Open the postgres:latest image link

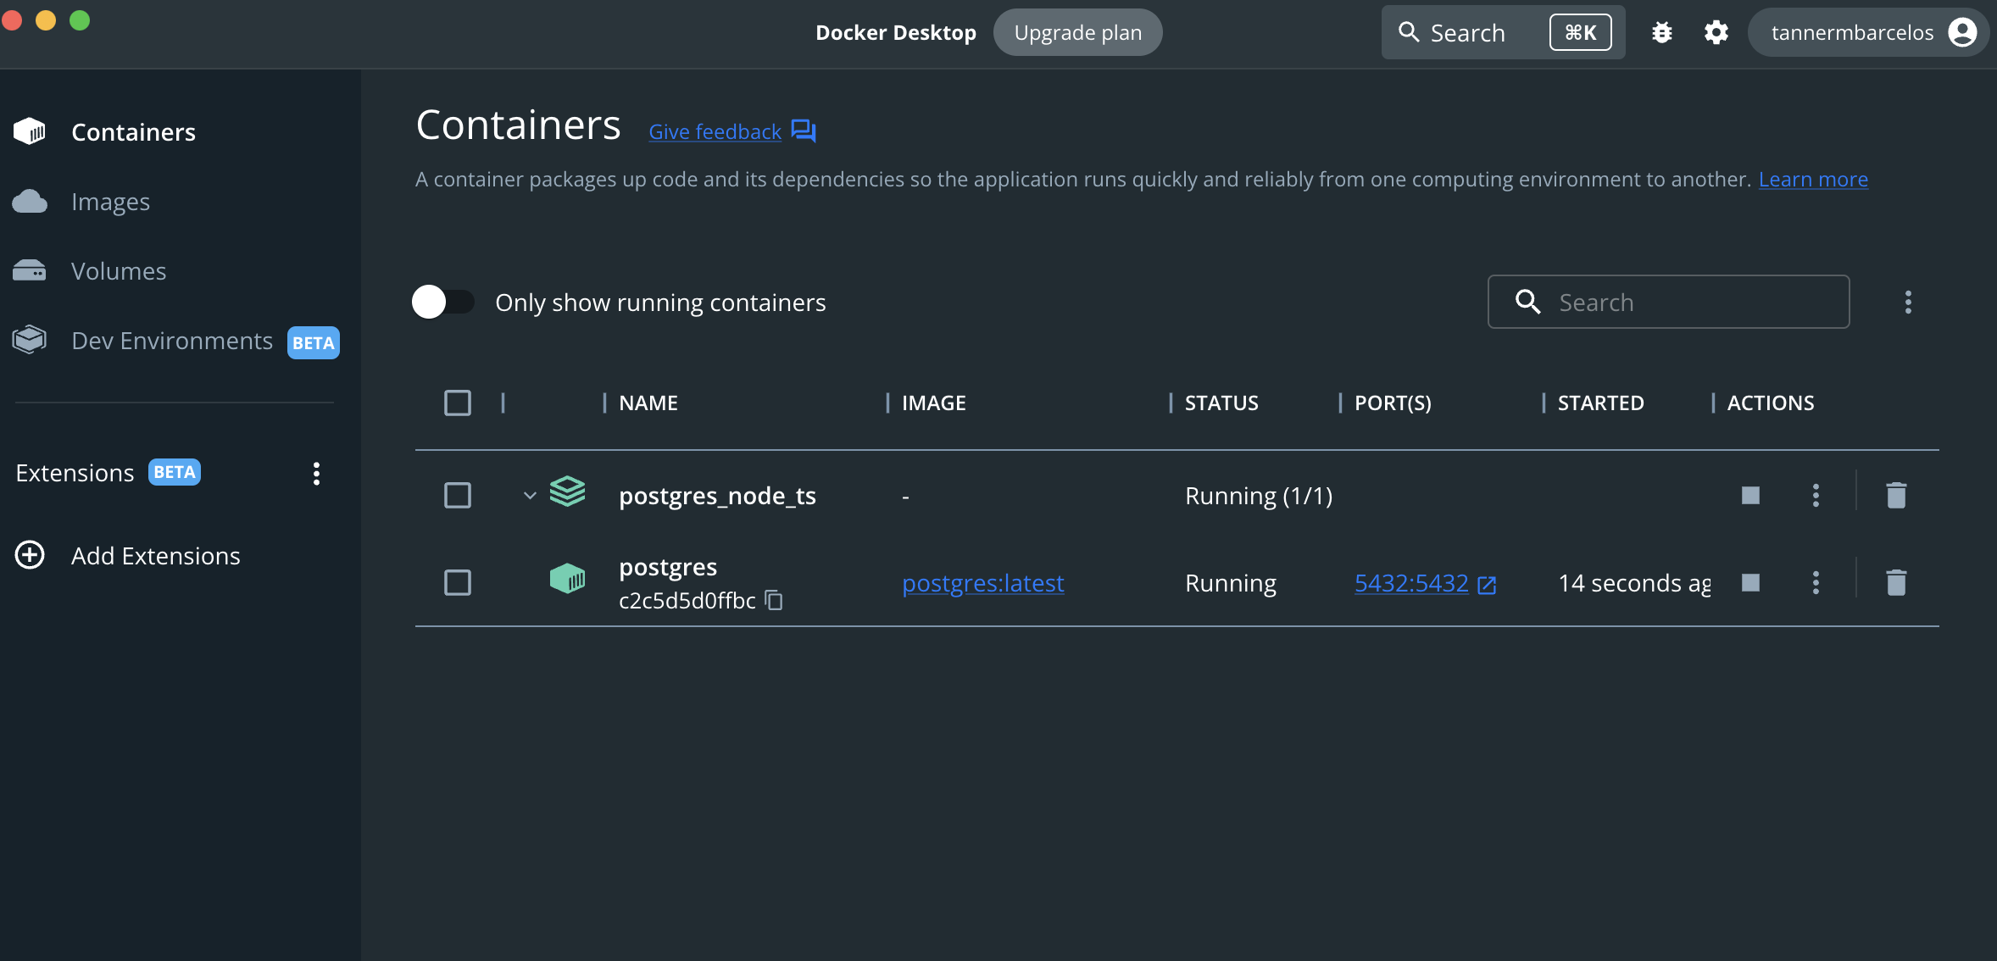pos(982,583)
